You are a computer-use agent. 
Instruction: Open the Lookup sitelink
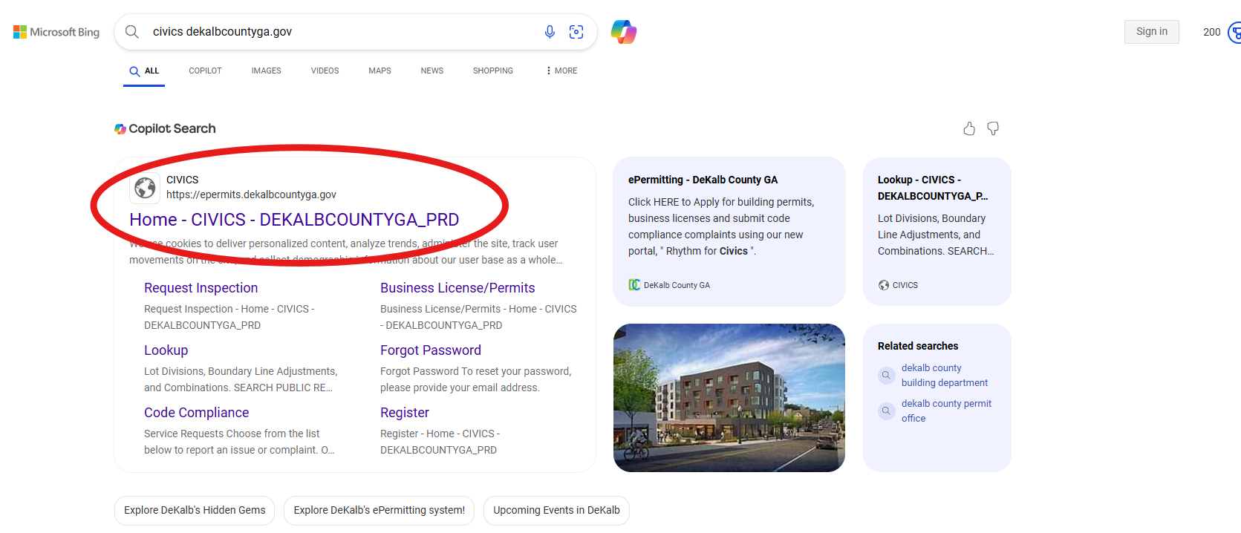pyautogui.click(x=166, y=350)
